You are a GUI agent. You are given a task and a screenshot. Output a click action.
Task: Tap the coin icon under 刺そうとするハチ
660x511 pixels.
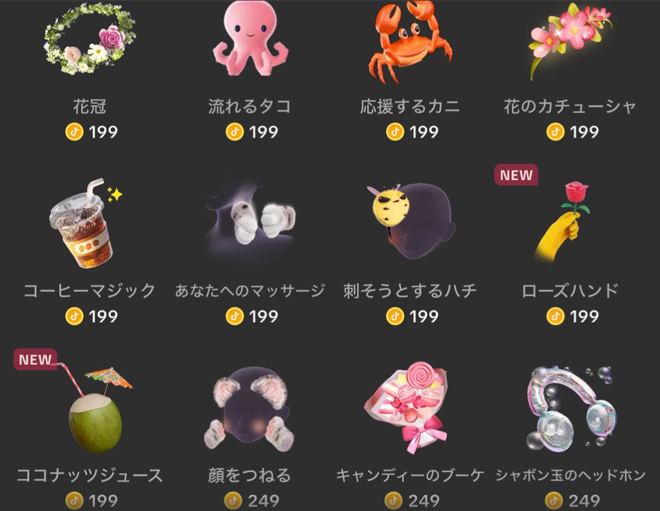tap(395, 316)
